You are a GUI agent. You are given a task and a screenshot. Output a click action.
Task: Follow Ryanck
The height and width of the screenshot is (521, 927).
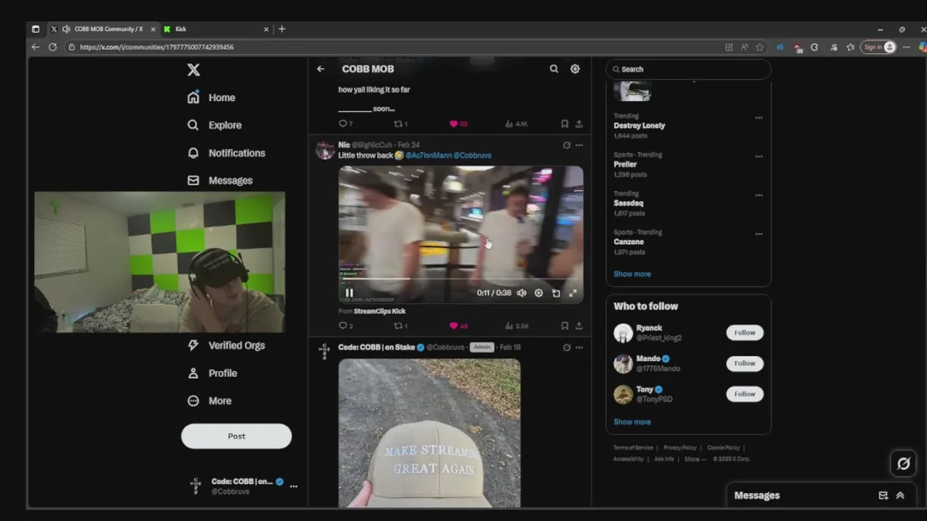(x=744, y=333)
